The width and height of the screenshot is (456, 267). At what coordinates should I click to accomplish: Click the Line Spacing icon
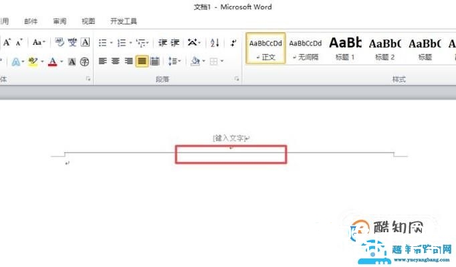pyautogui.click(x=173, y=61)
